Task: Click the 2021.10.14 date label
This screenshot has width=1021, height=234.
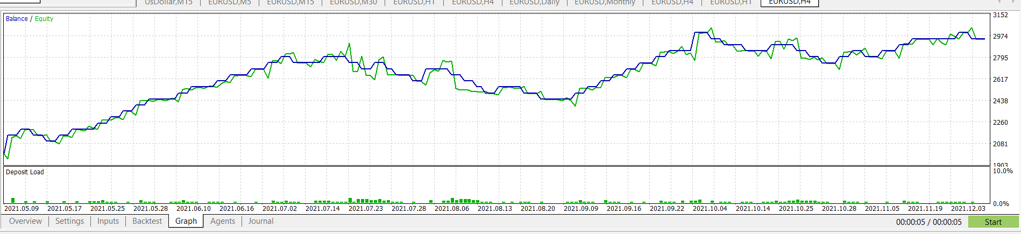Action: (753, 209)
